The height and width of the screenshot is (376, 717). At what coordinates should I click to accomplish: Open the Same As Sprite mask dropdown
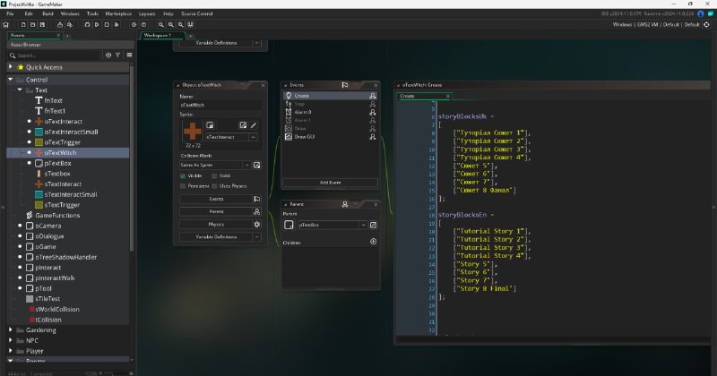(x=246, y=165)
